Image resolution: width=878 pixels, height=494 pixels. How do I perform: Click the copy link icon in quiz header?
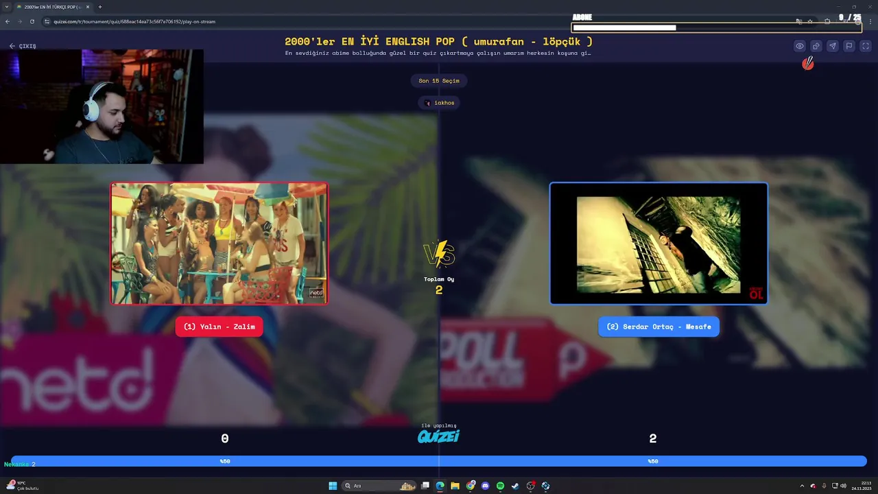816,46
